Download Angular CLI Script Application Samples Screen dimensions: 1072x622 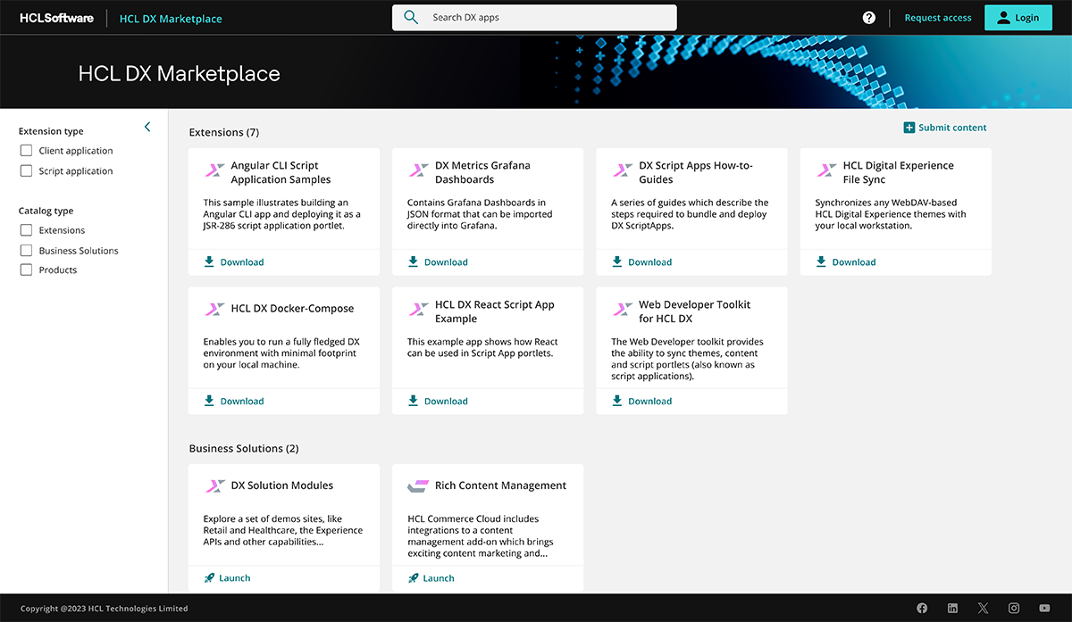pos(234,262)
